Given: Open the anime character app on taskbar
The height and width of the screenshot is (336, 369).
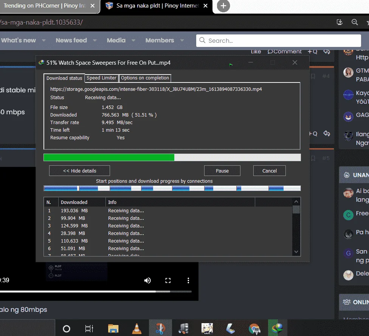Looking at the screenshot, I should 207,328.
